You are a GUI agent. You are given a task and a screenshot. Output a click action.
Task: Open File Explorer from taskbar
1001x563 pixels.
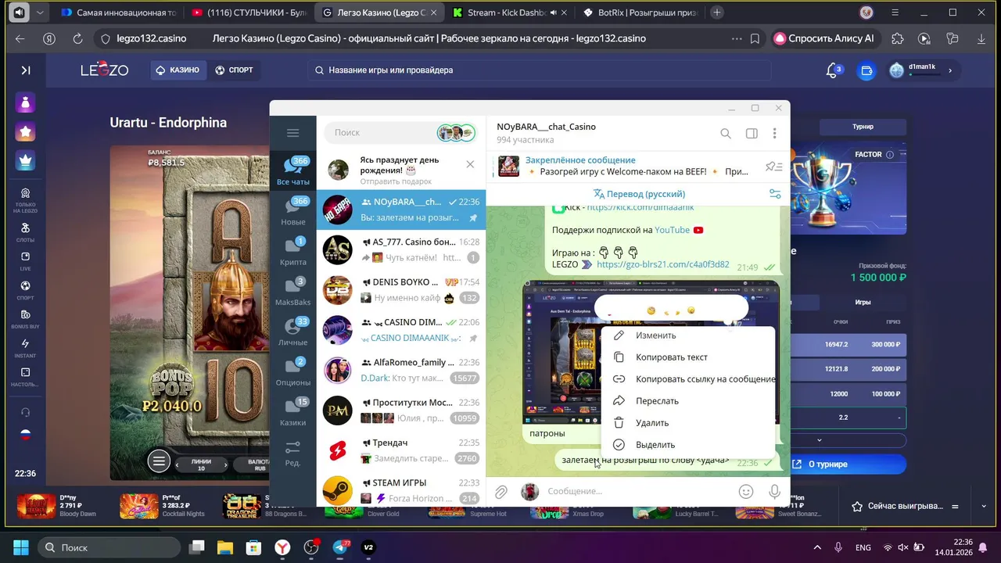(225, 547)
